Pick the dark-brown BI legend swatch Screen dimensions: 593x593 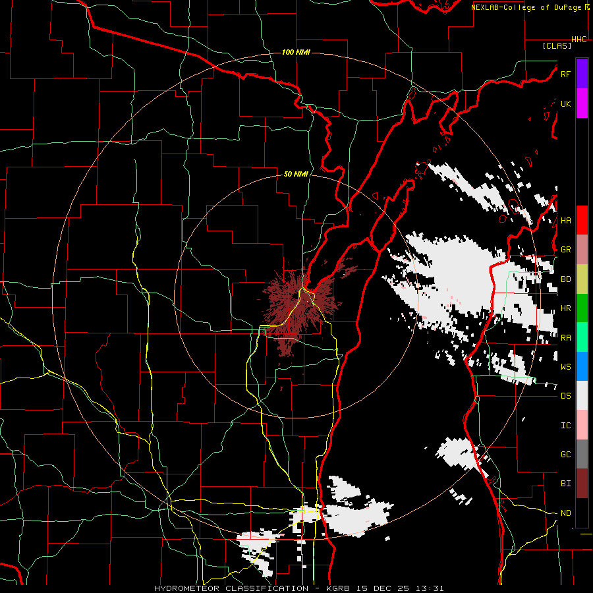582,484
